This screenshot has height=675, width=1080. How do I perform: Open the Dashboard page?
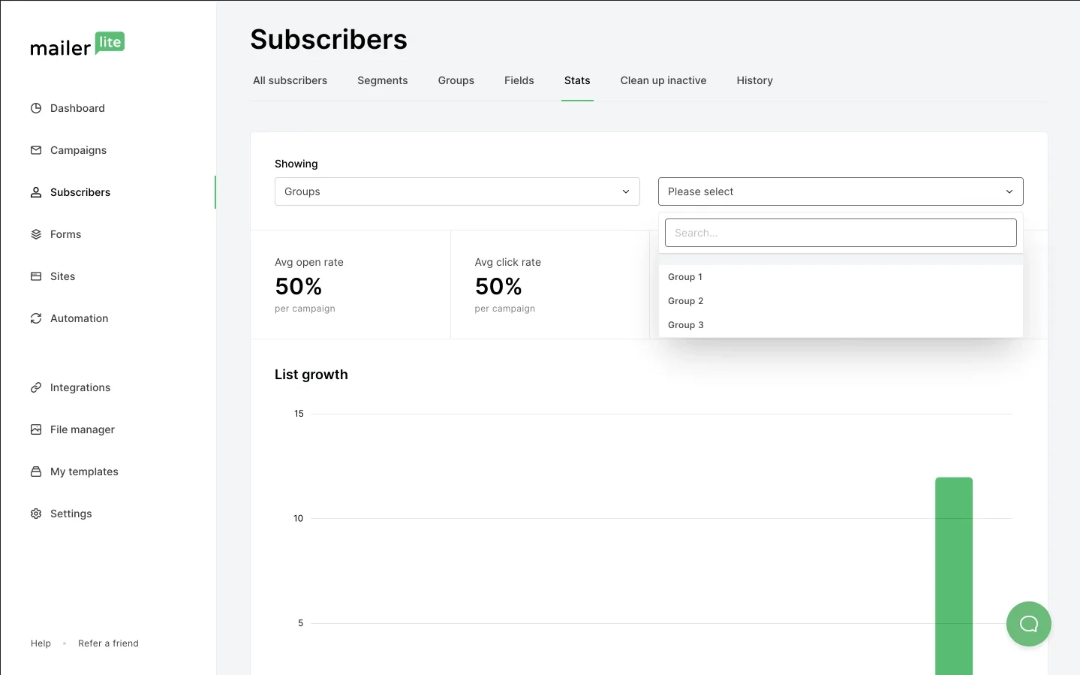pyautogui.click(x=77, y=108)
